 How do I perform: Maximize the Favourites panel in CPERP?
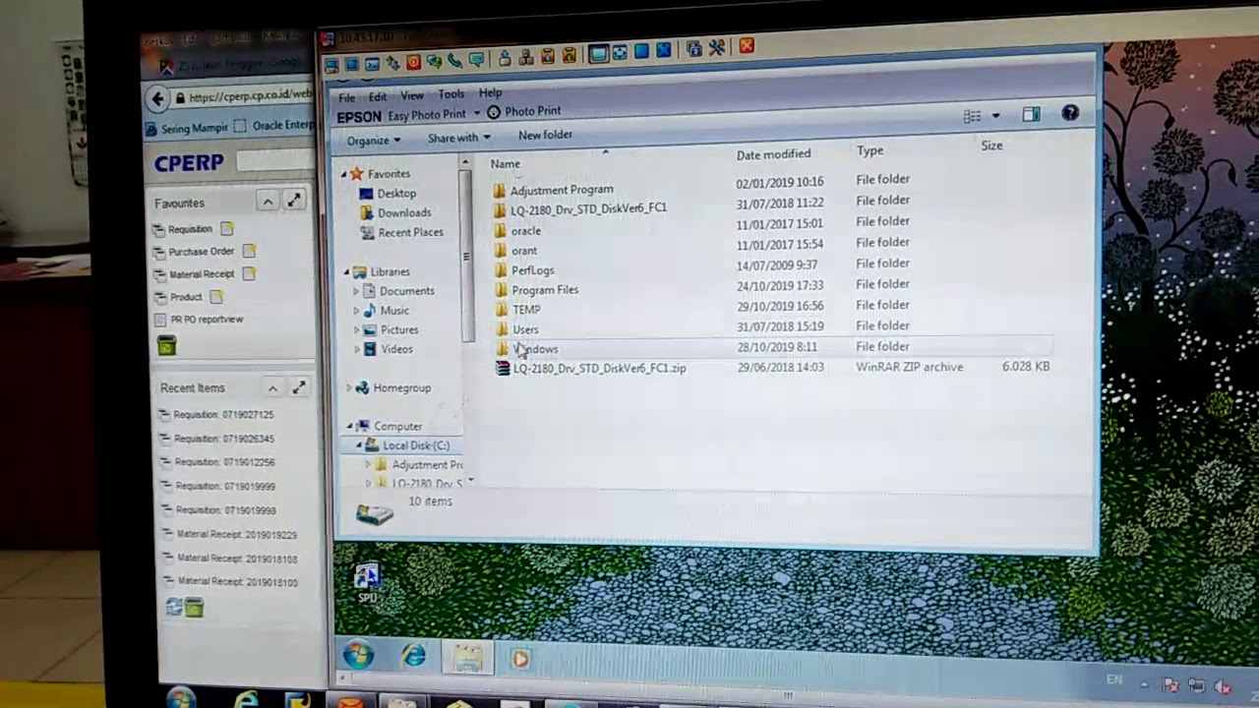(294, 200)
